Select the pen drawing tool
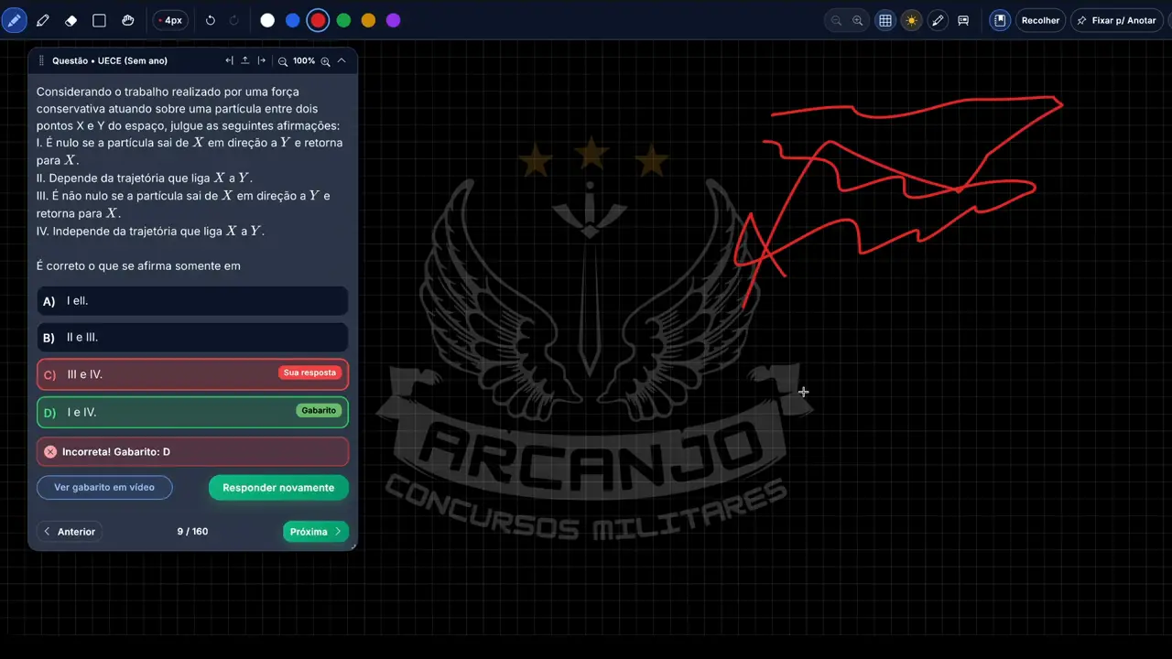 coord(15,20)
